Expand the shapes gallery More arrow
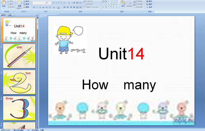The width and height of the screenshot is (205, 131). coord(119,7)
